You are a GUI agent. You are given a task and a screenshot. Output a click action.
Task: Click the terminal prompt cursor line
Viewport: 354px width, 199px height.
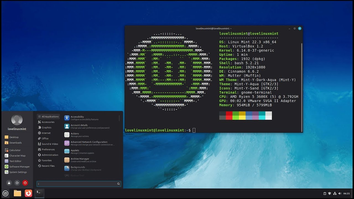click(x=160, y=130)
